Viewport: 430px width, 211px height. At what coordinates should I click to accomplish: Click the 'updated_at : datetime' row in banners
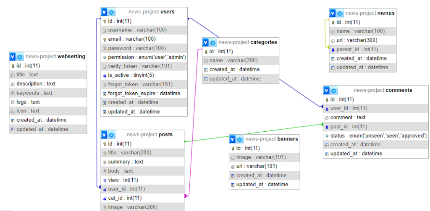click(x=265, y=185)
